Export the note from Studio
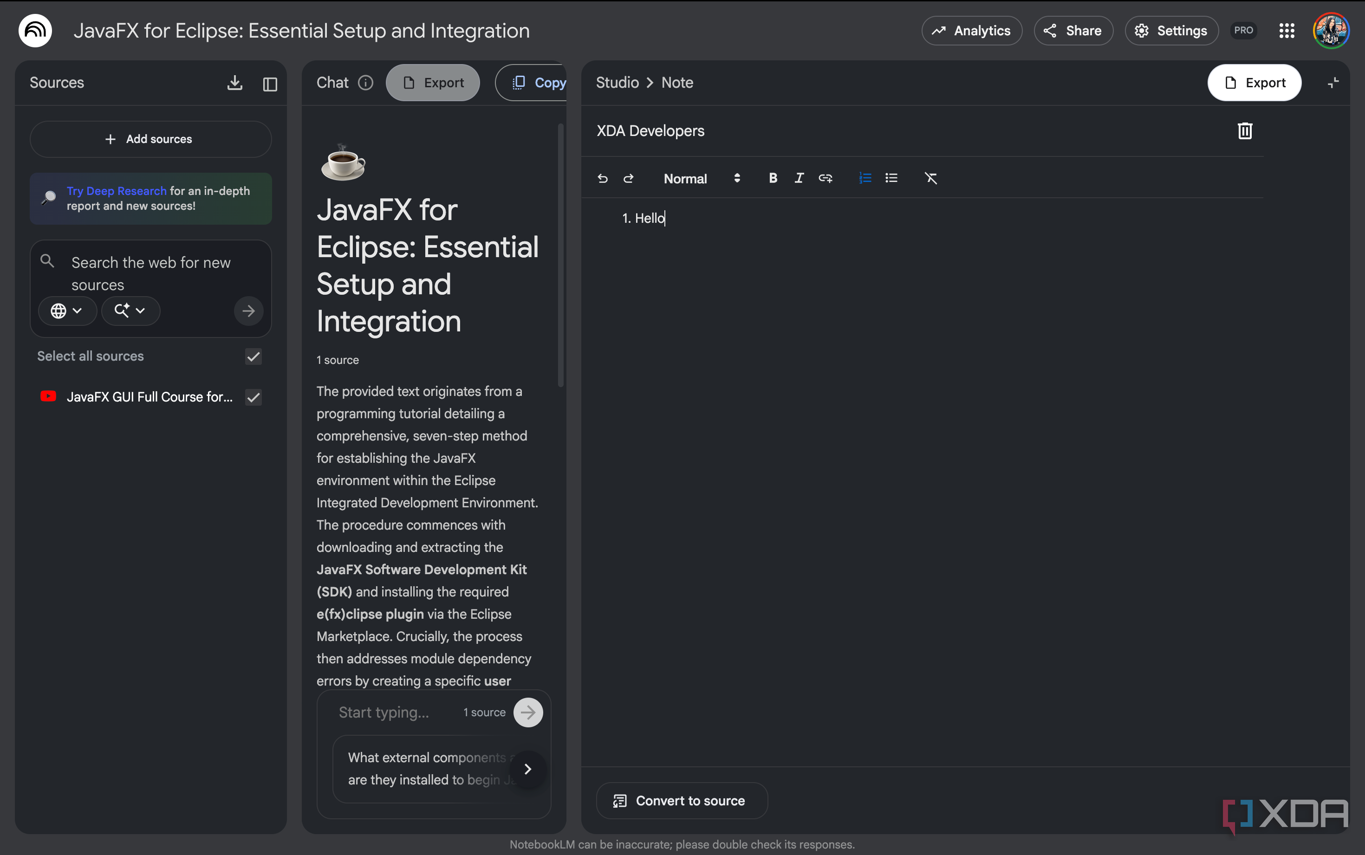1365x855 pixels. tap(1254, 83)
